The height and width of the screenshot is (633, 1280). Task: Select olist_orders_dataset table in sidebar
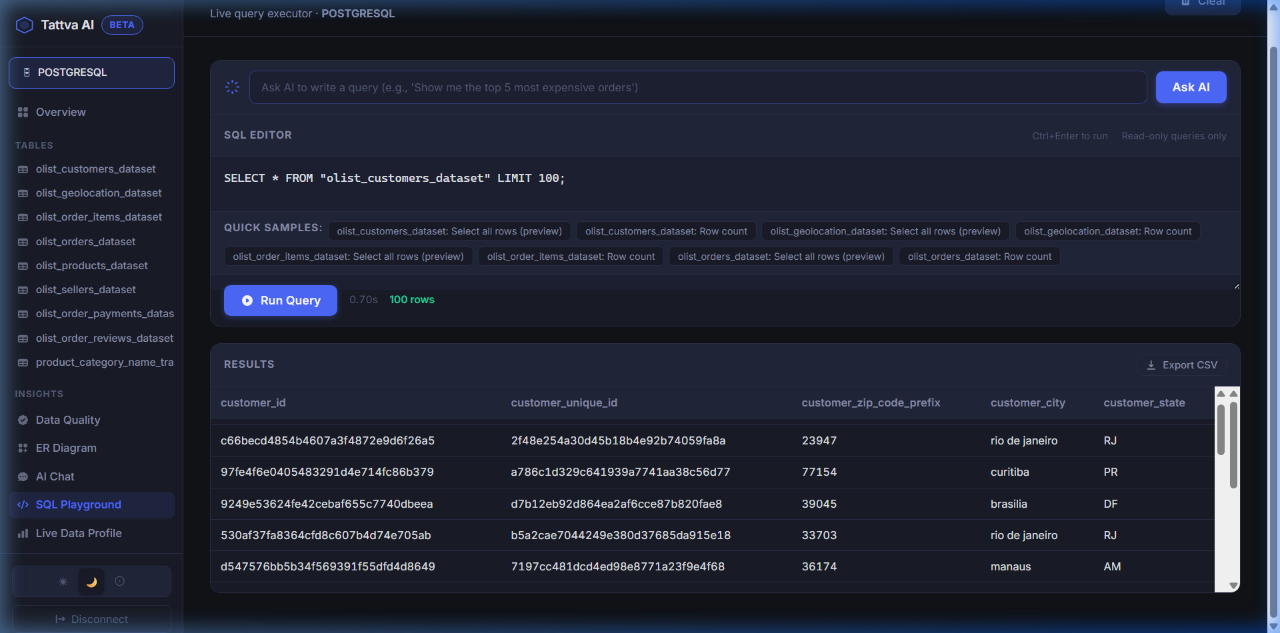click(85, 242)
